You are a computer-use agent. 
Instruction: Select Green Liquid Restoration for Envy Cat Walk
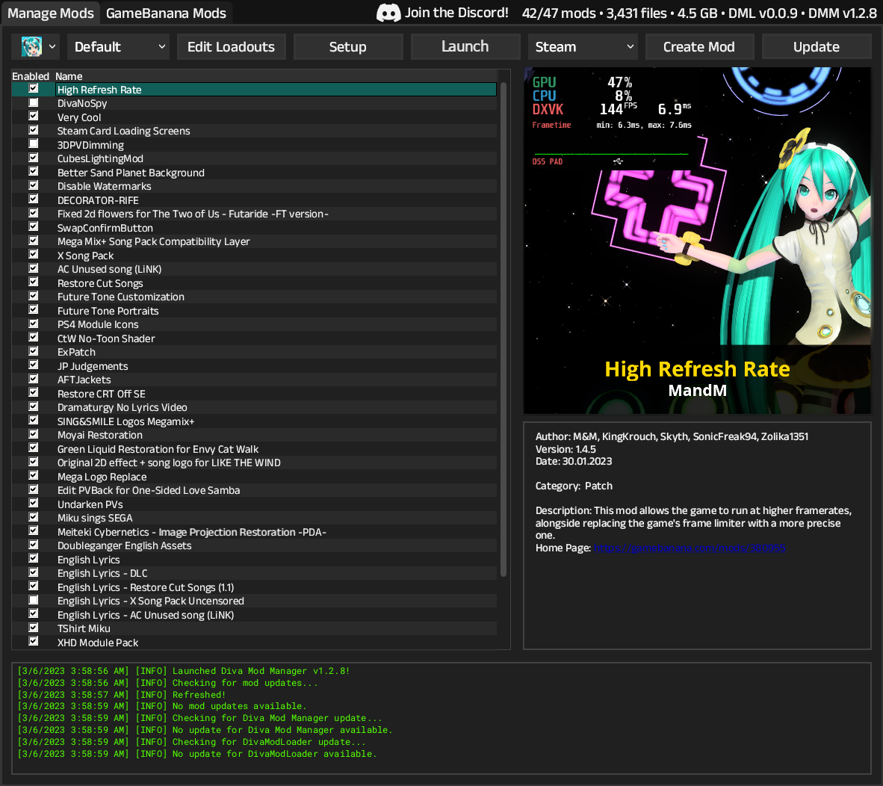click(254, 449)
